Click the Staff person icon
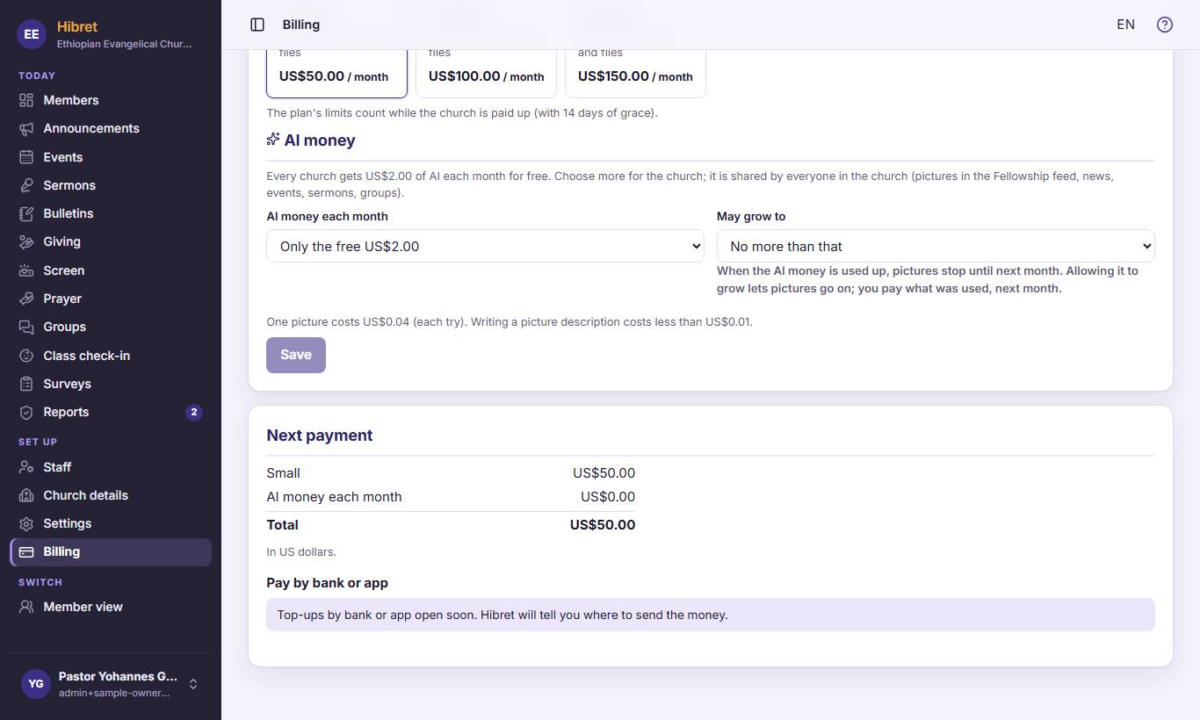The image size is (1200, 720). (26, 467)
